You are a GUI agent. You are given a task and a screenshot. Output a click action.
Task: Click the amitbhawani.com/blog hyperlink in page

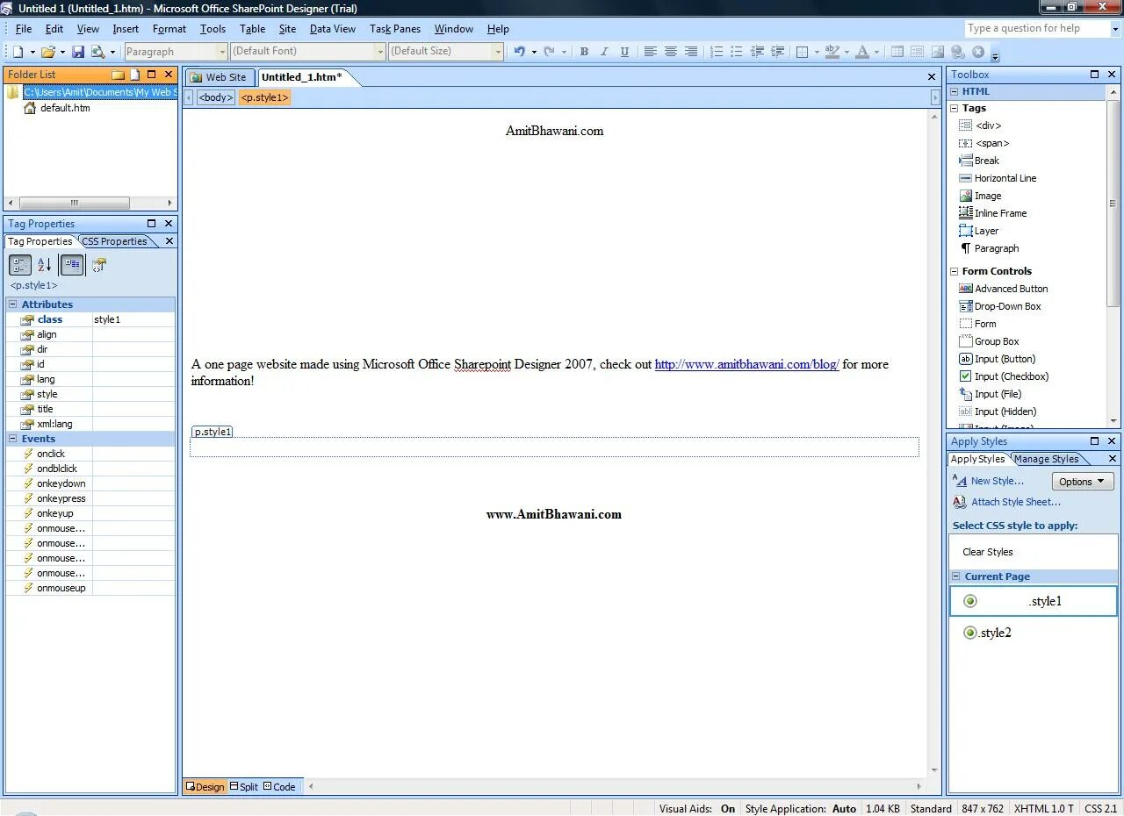[x=747, y=364]
